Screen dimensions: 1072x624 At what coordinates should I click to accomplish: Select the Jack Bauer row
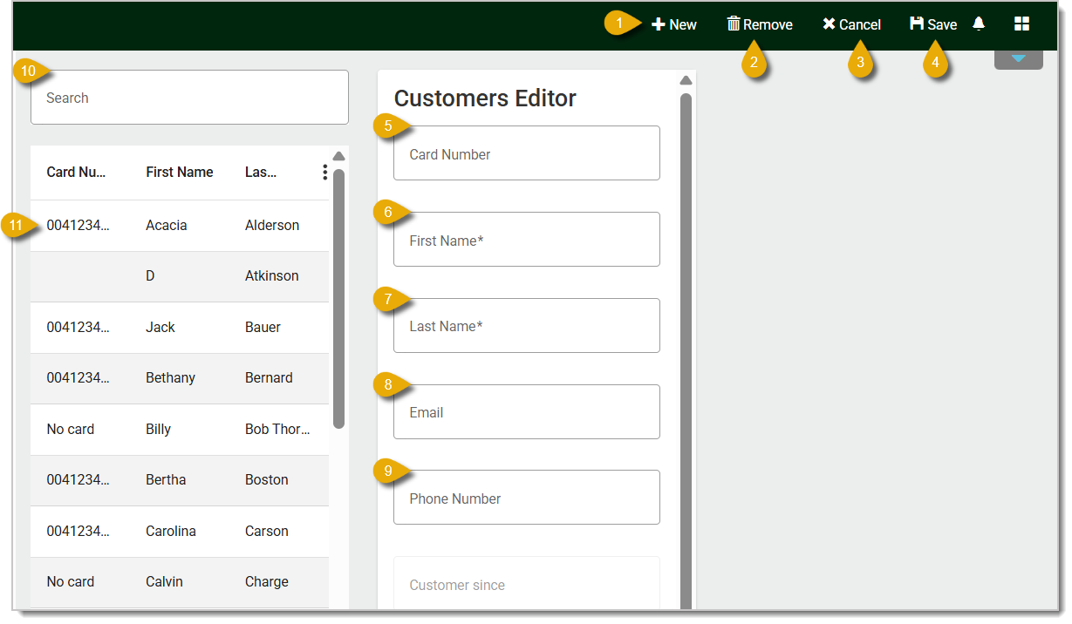tap(180, 328)
